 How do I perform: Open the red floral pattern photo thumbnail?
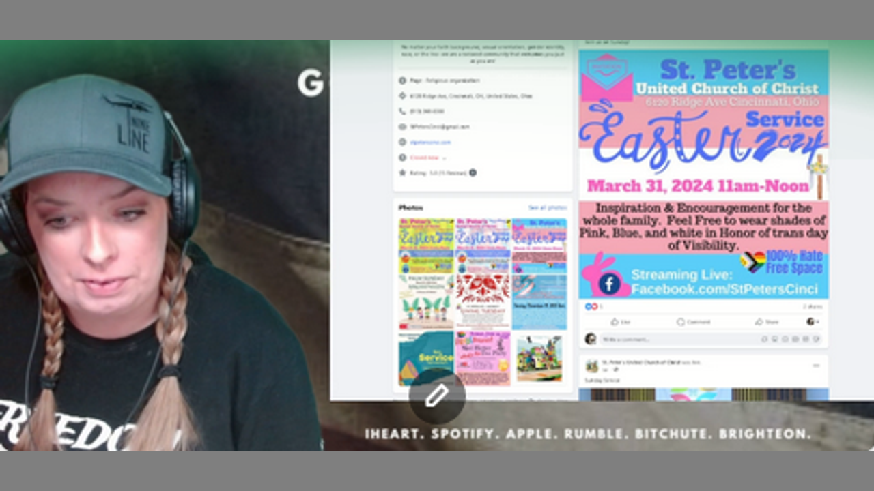[x=482, y=301]
